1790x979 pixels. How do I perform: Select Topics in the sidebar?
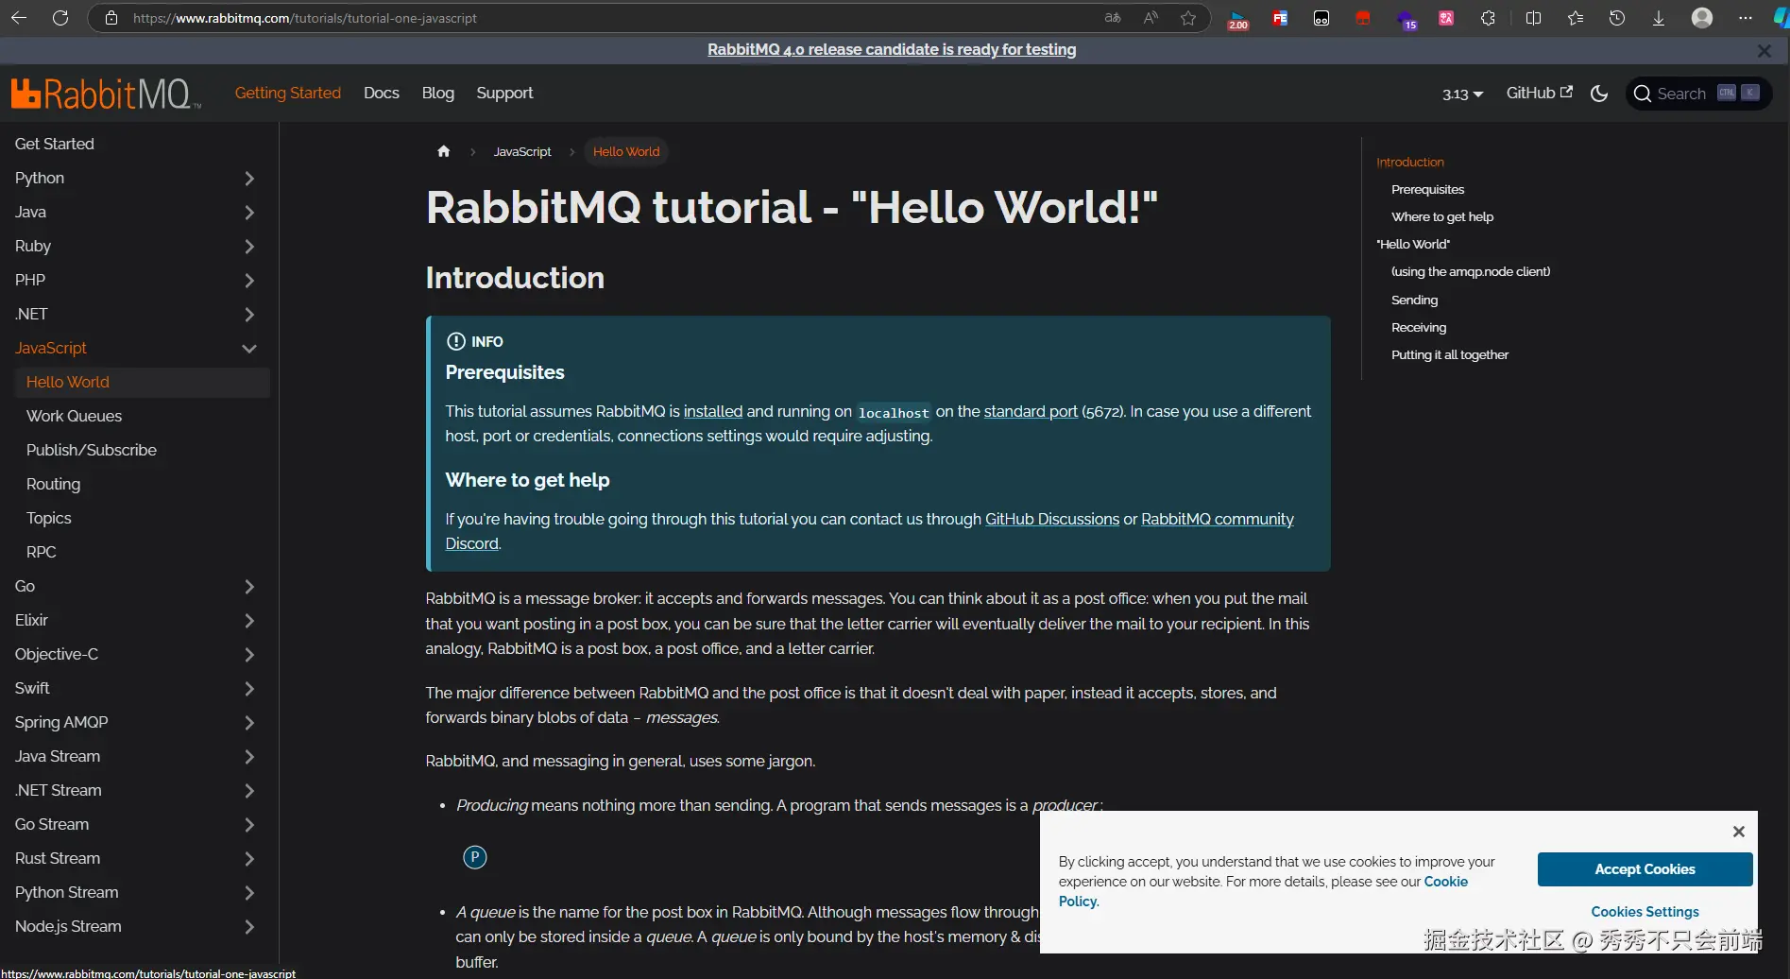click(49, 518)
